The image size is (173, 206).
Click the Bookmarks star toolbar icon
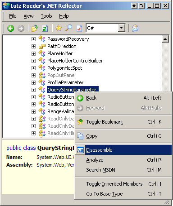tap(58, 28)
